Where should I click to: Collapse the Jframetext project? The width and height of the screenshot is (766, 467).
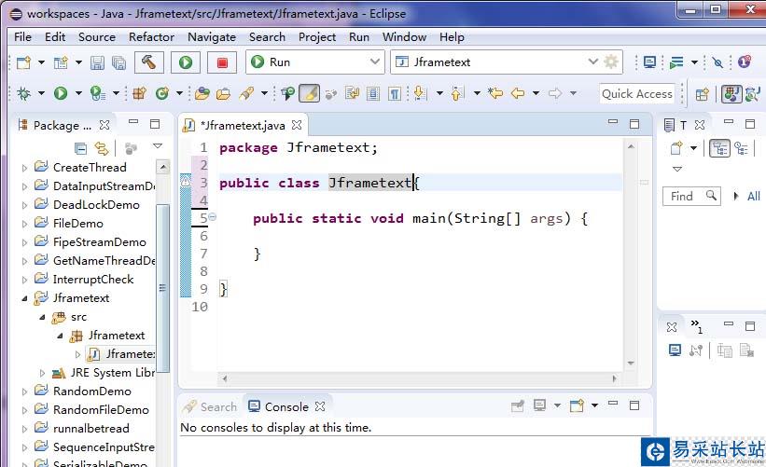pos(24,298)
